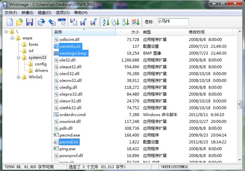245x171 pixels.
Task: Click the pecmd.exe application icon
Action: [56, 135]
